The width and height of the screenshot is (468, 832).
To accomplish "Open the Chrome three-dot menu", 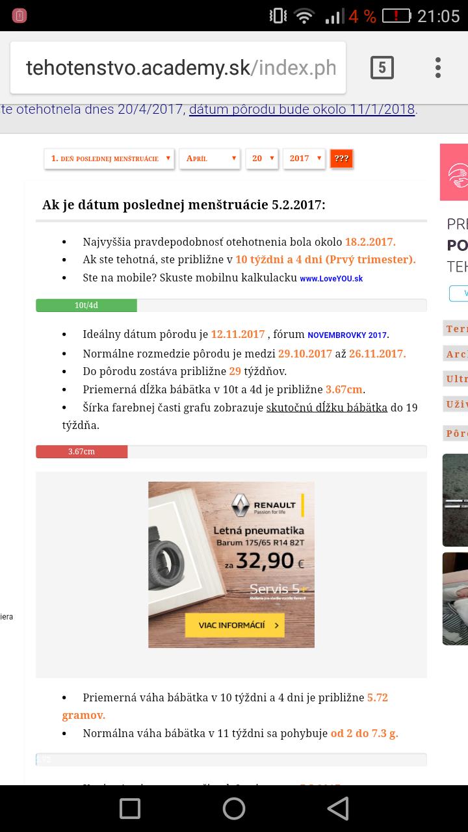I will pyautogui.click(x=438, y=68).
